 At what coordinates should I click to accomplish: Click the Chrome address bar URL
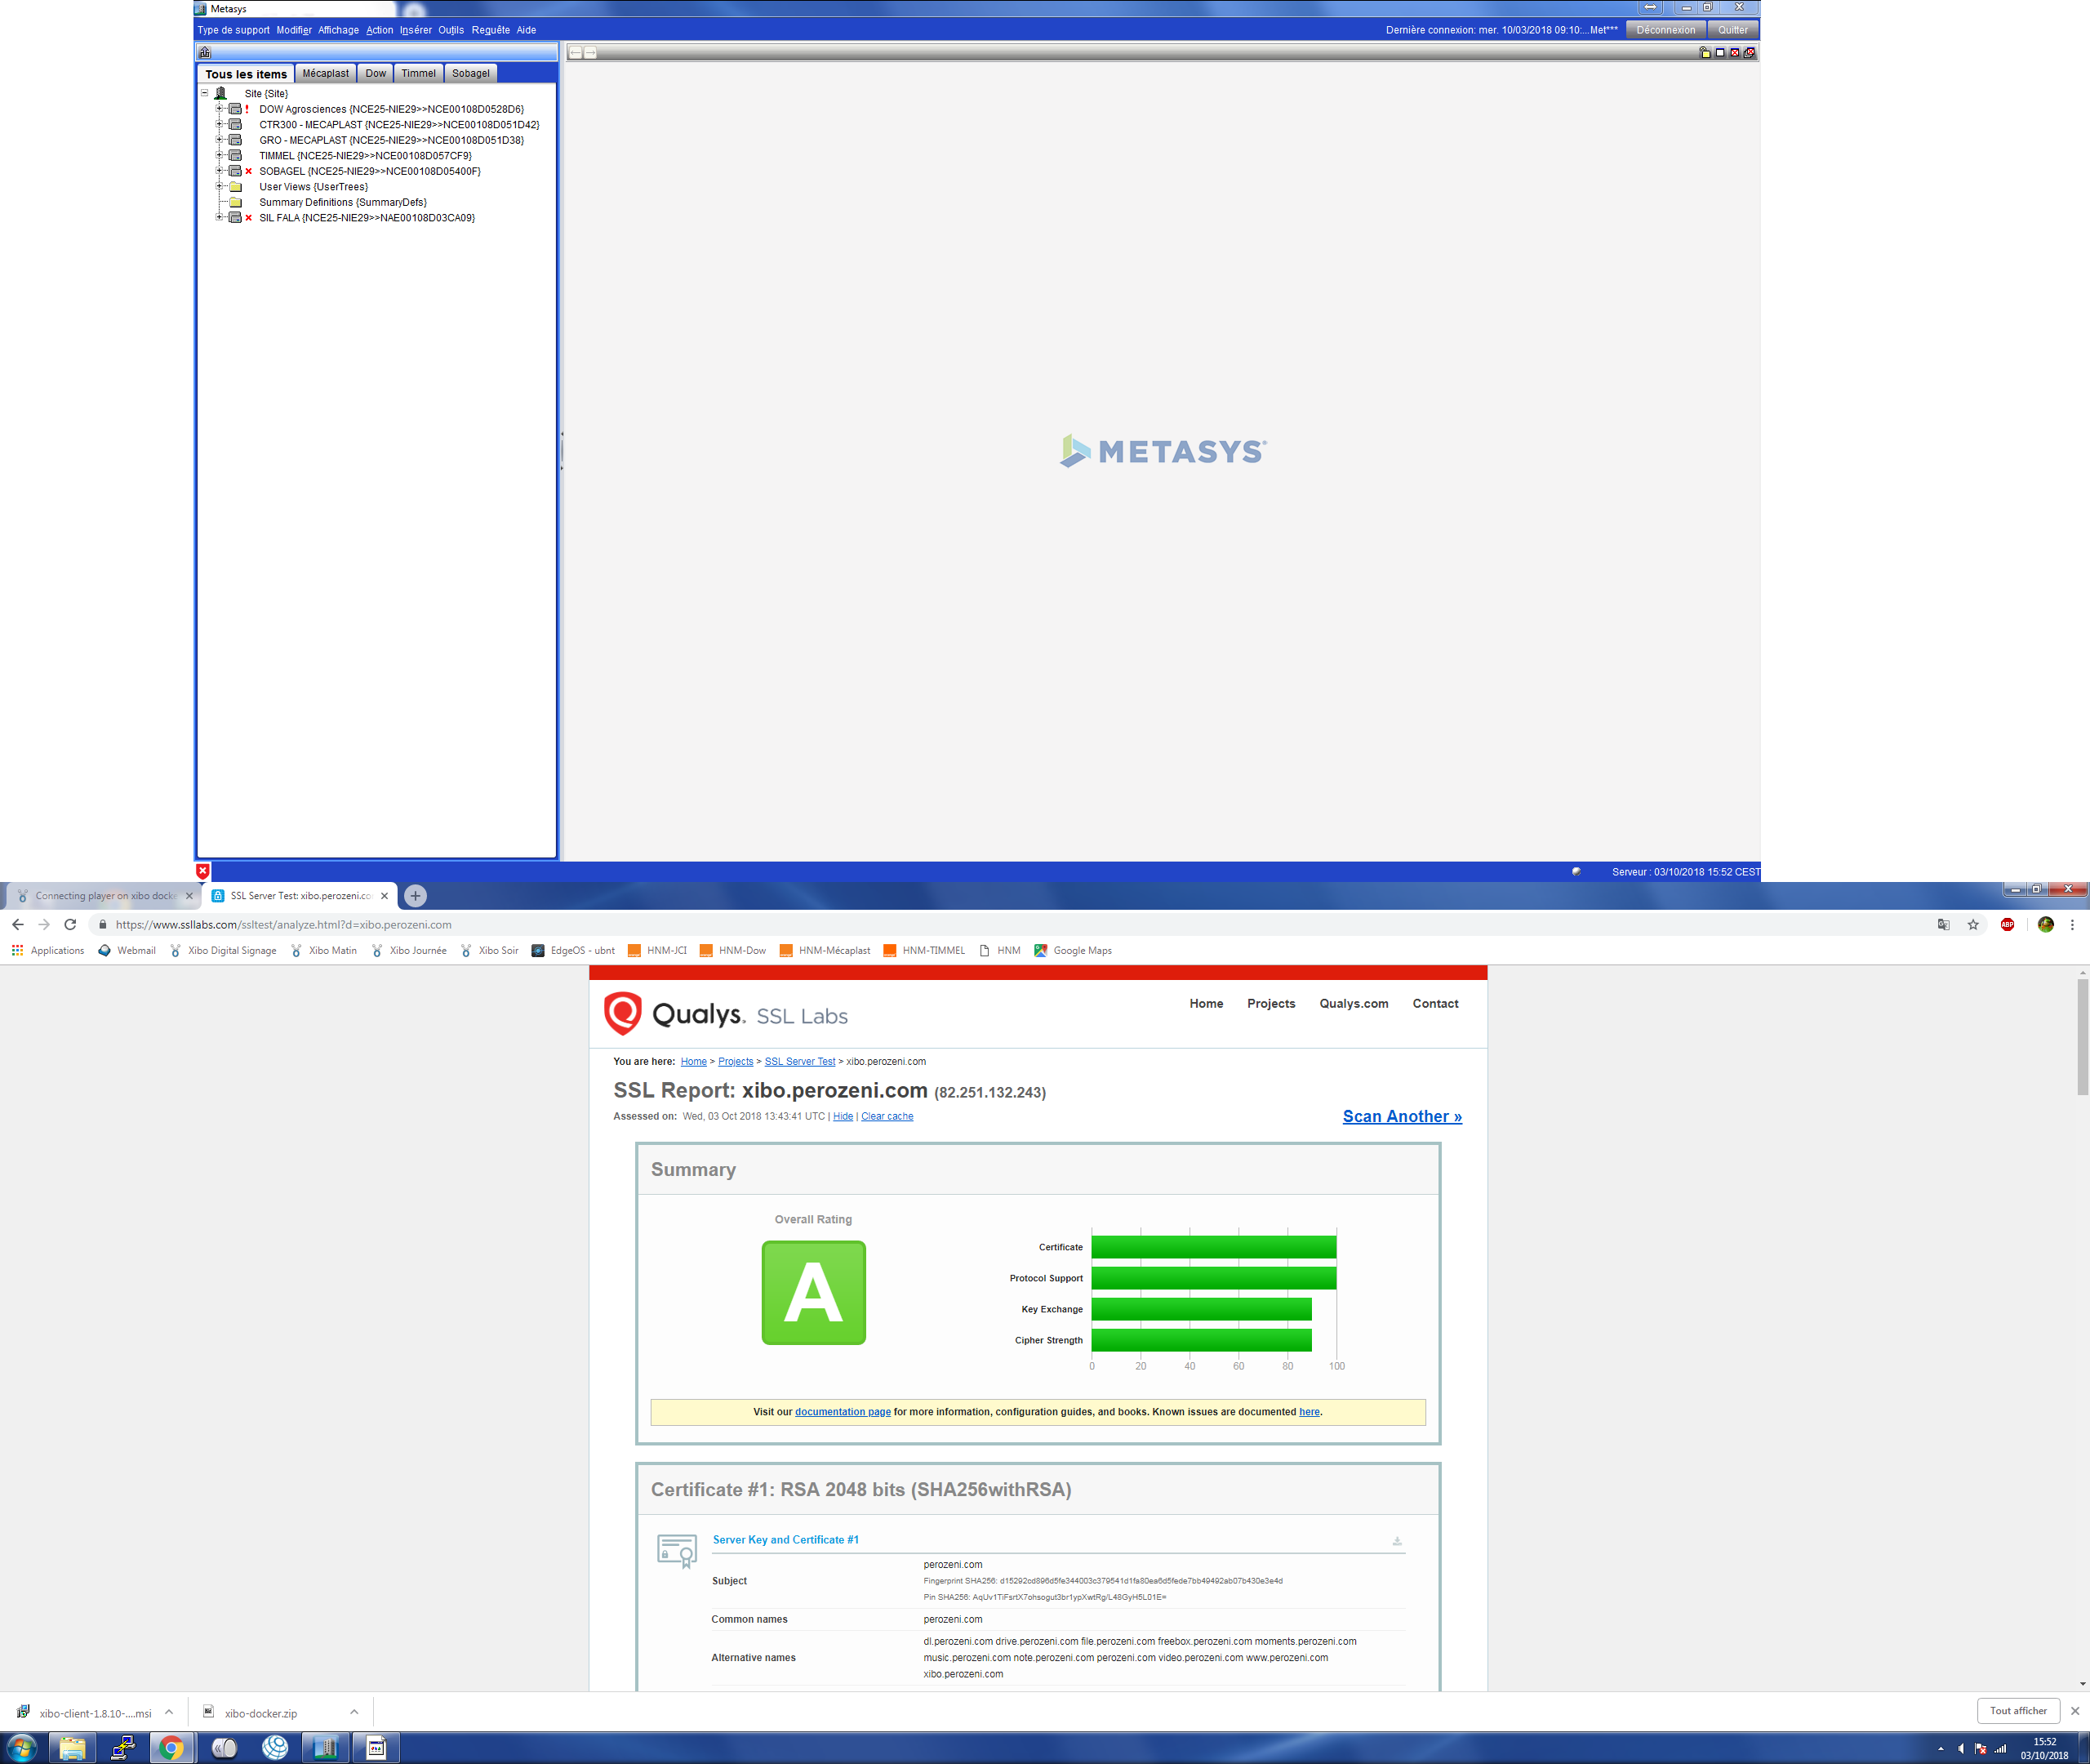tap(284, 924)
